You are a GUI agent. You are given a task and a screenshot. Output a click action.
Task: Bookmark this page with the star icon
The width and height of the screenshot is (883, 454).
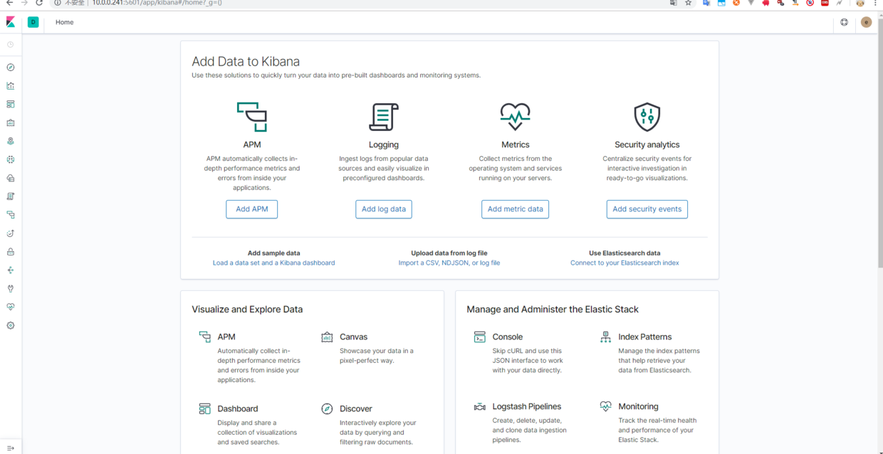tap(689, 3)
